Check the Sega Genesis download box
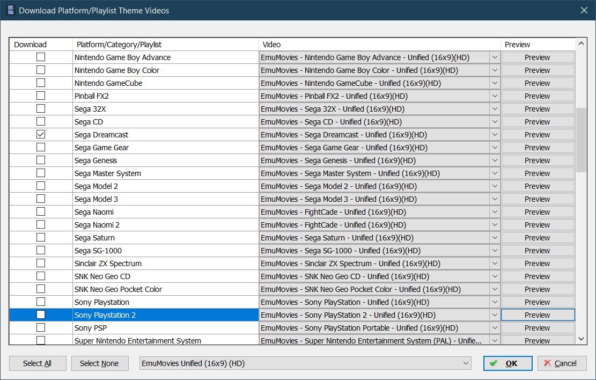This screenshot has width=596, height=380. point(41,160)
